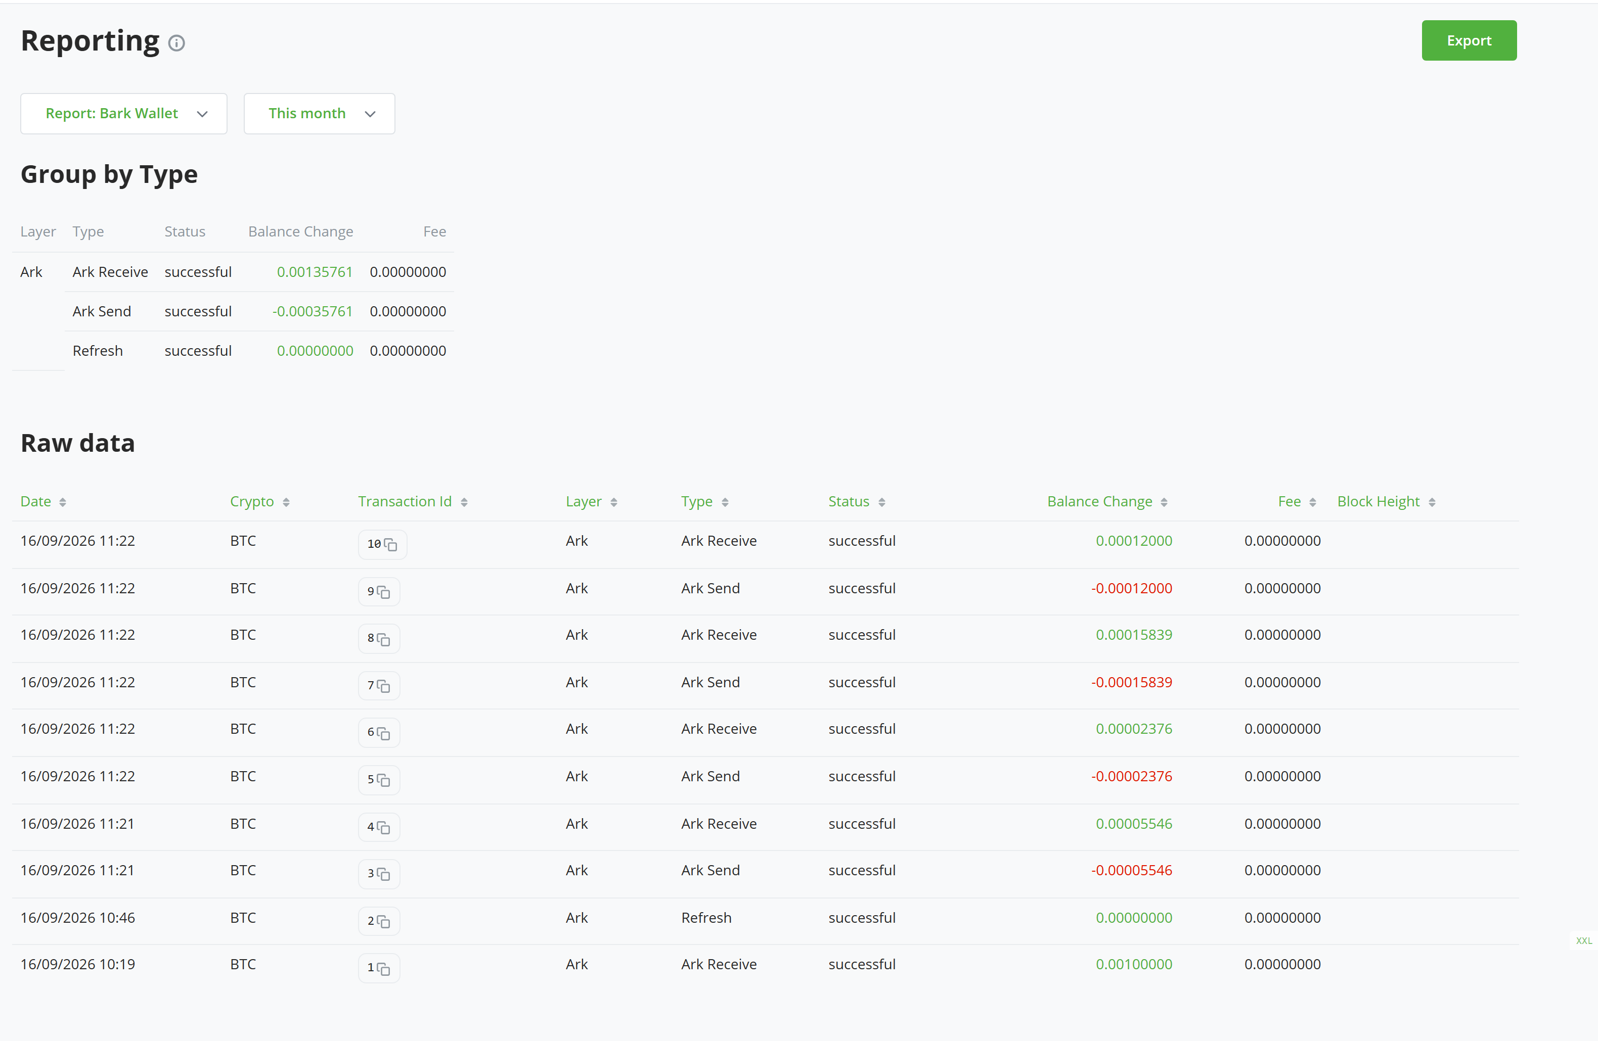
Task: Click the Group by Type heading
Action: pos(109,174)
